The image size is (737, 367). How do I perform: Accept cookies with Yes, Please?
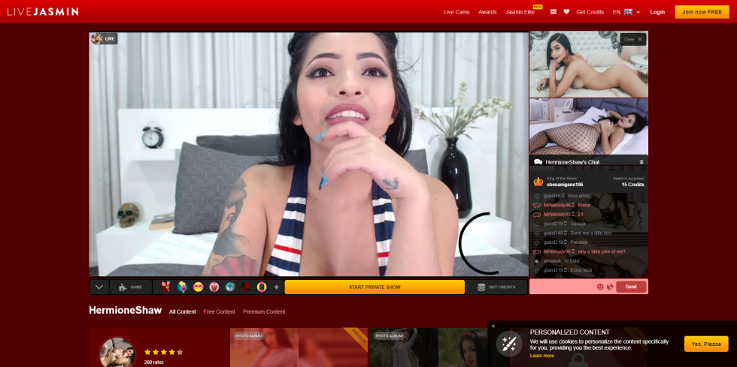tap(705, 344)
